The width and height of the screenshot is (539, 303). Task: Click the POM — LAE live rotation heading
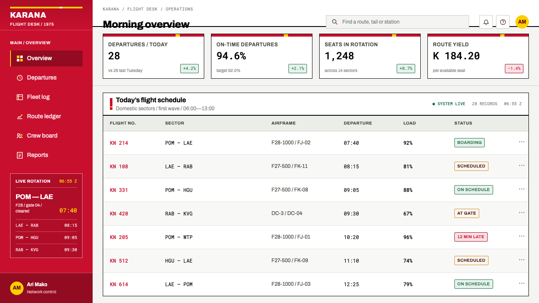pos(34,197)
